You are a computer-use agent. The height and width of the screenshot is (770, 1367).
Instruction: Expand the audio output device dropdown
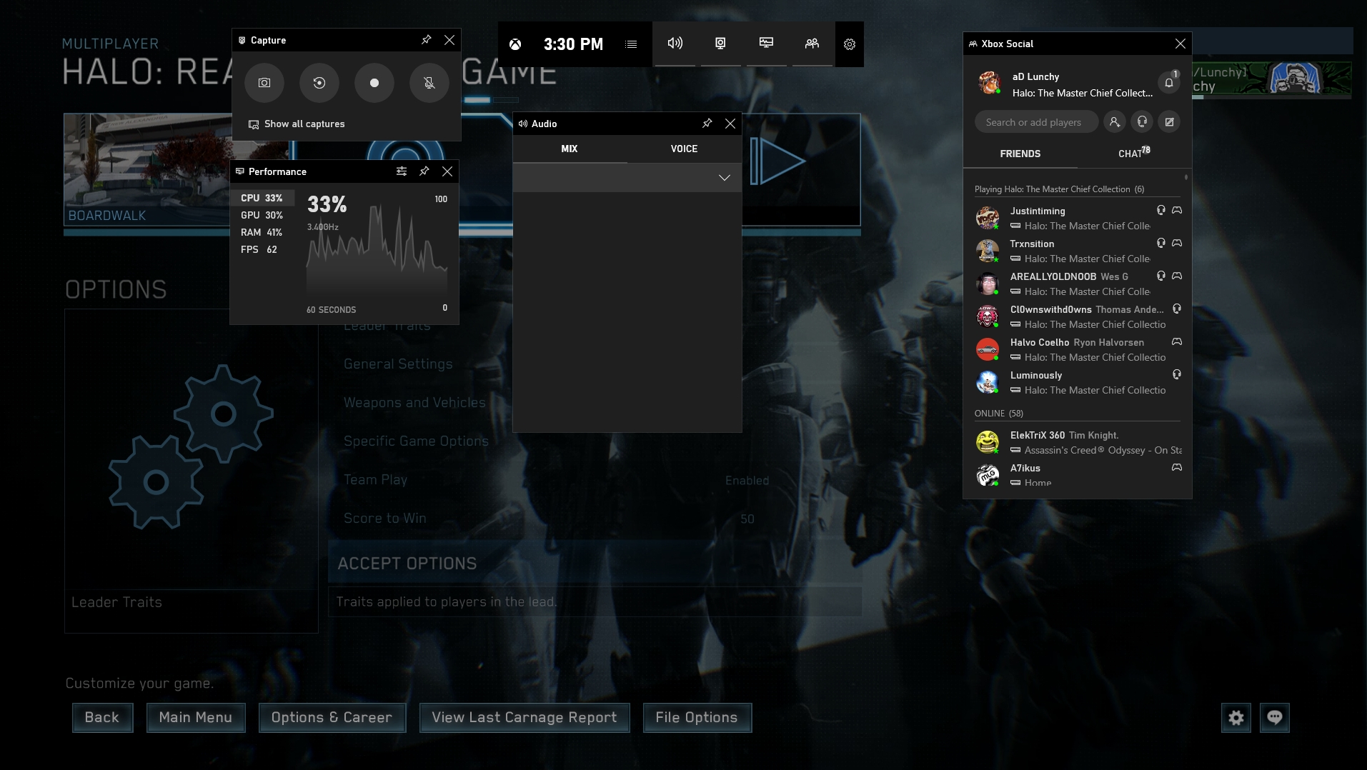[627, 178]
